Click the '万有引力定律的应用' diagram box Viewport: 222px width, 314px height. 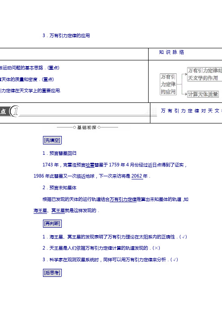coord(168,84)
